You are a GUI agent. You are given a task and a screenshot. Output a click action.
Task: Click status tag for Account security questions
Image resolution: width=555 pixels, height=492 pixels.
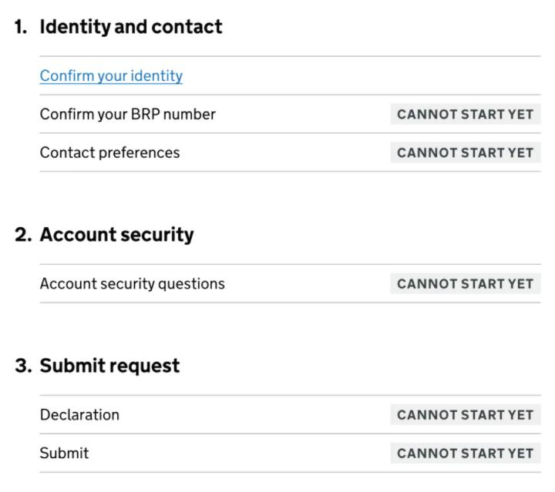pyautogui.click(x=465, y=283)
